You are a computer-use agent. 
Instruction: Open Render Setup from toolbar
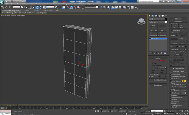[x=129, y=7]
